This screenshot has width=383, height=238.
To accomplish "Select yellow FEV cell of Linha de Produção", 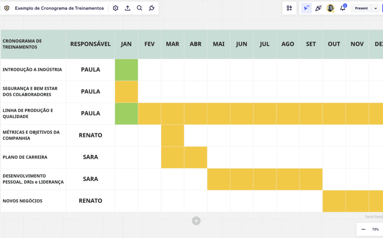I will coord(149,113).
